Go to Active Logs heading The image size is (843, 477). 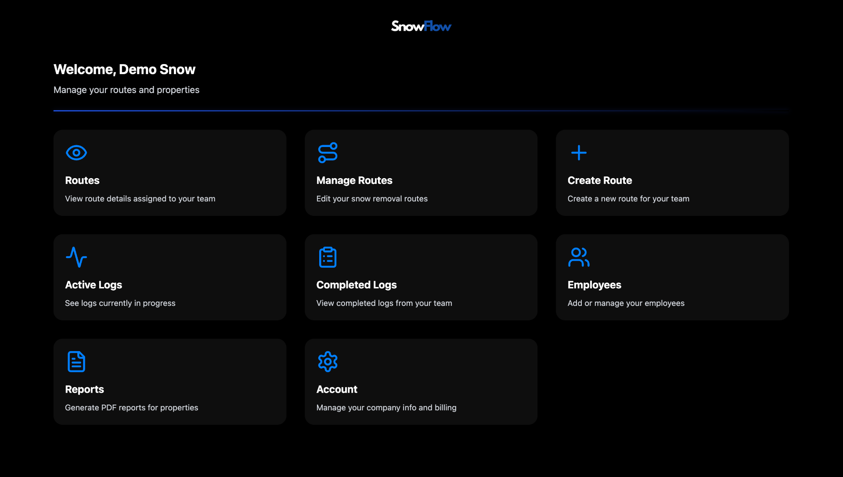94,285
